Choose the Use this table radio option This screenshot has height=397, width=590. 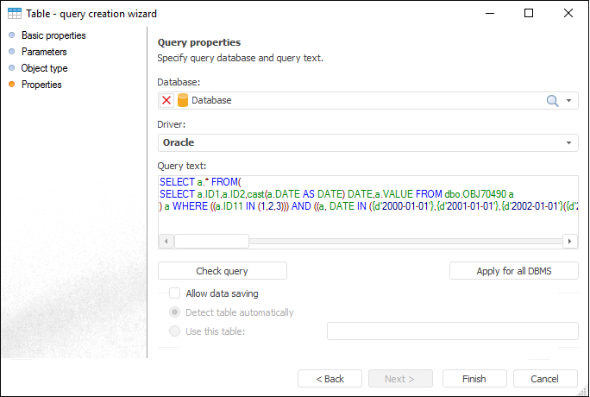coord(175,331)
